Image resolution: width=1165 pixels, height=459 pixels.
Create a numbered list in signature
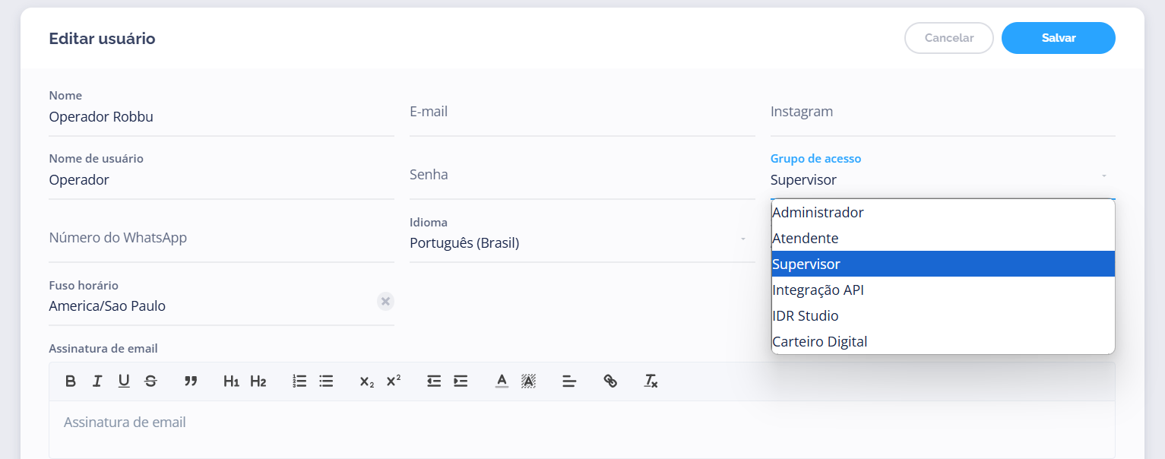pos(299,381)
